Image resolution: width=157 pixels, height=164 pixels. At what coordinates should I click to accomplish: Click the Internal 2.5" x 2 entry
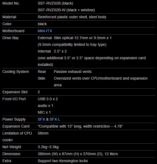click(52, 51)
